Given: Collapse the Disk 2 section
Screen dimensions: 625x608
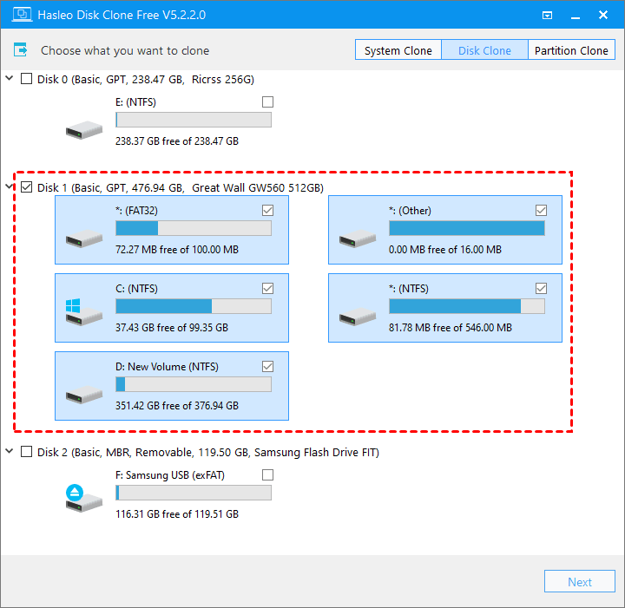Looking at the screenshot, I should pos(10,451).
